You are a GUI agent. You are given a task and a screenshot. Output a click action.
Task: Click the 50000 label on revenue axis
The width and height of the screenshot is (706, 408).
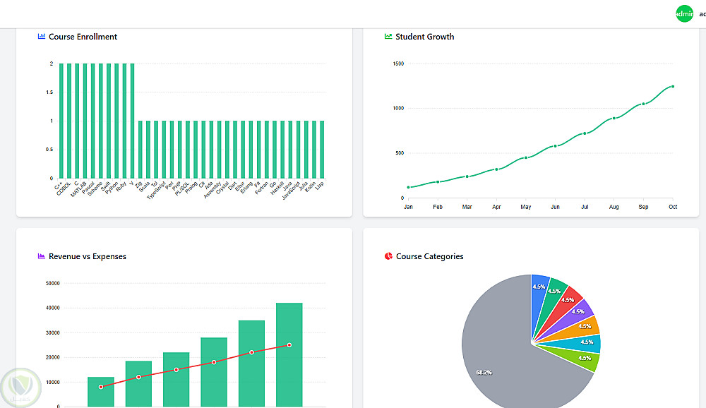click(x=53, y=283)
